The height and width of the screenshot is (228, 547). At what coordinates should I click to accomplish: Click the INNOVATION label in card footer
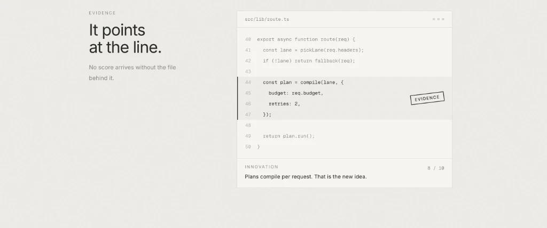[x=262, y=167]
